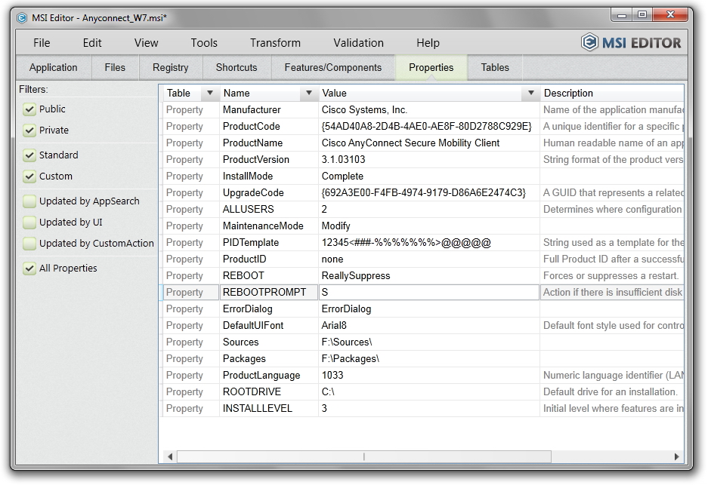Close the MSI Editor window
Screen dimensions: 708x485
[670, 14]
